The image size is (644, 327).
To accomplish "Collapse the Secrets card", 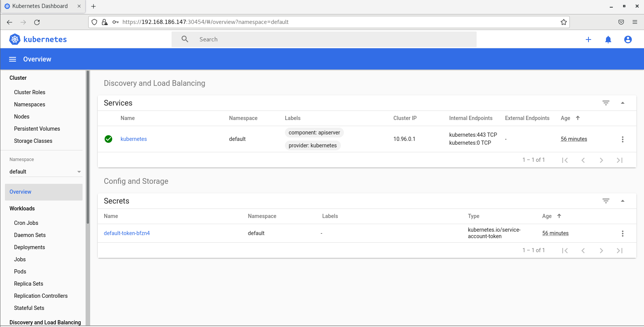I will pyautogui.click(x=622, y=201).
